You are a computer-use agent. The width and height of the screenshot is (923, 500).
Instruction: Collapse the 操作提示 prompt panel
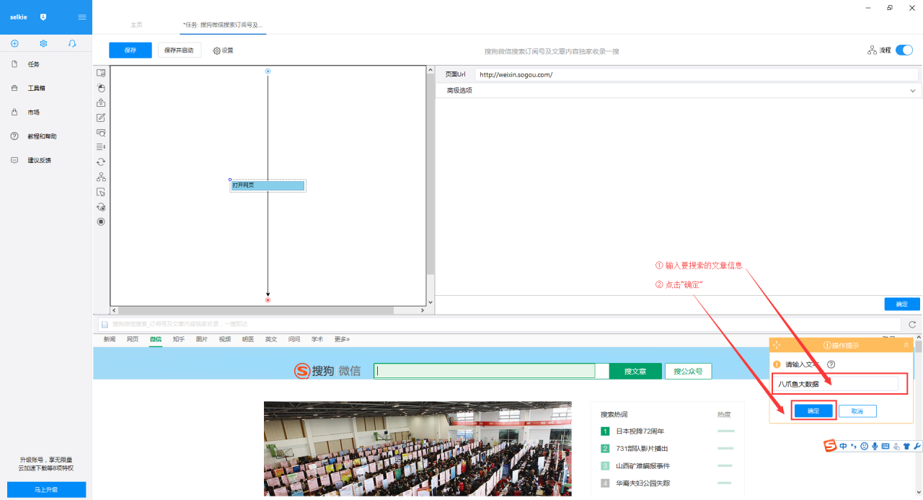pyautogui.click(x=906, y=346)
